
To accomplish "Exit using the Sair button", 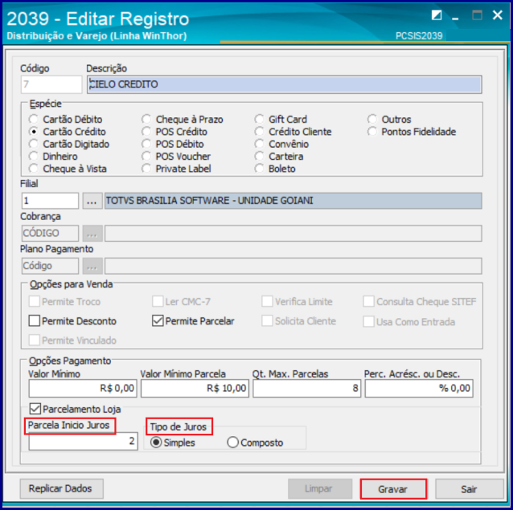I will click(469, 489).
